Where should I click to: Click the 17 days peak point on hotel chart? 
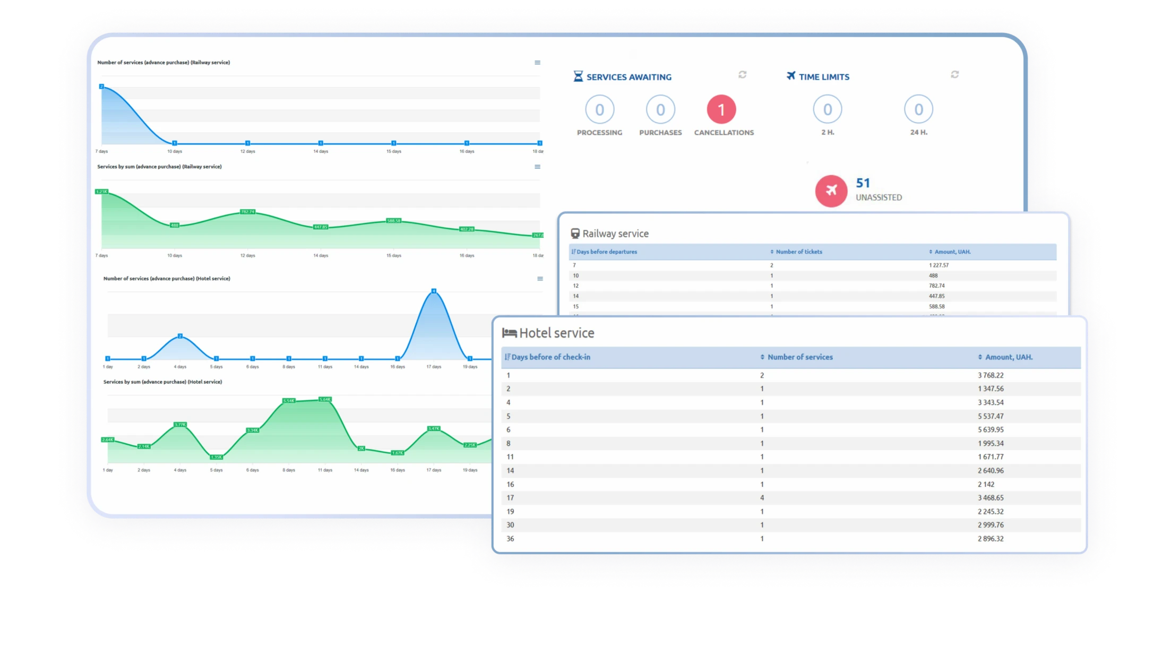point(434,291)
